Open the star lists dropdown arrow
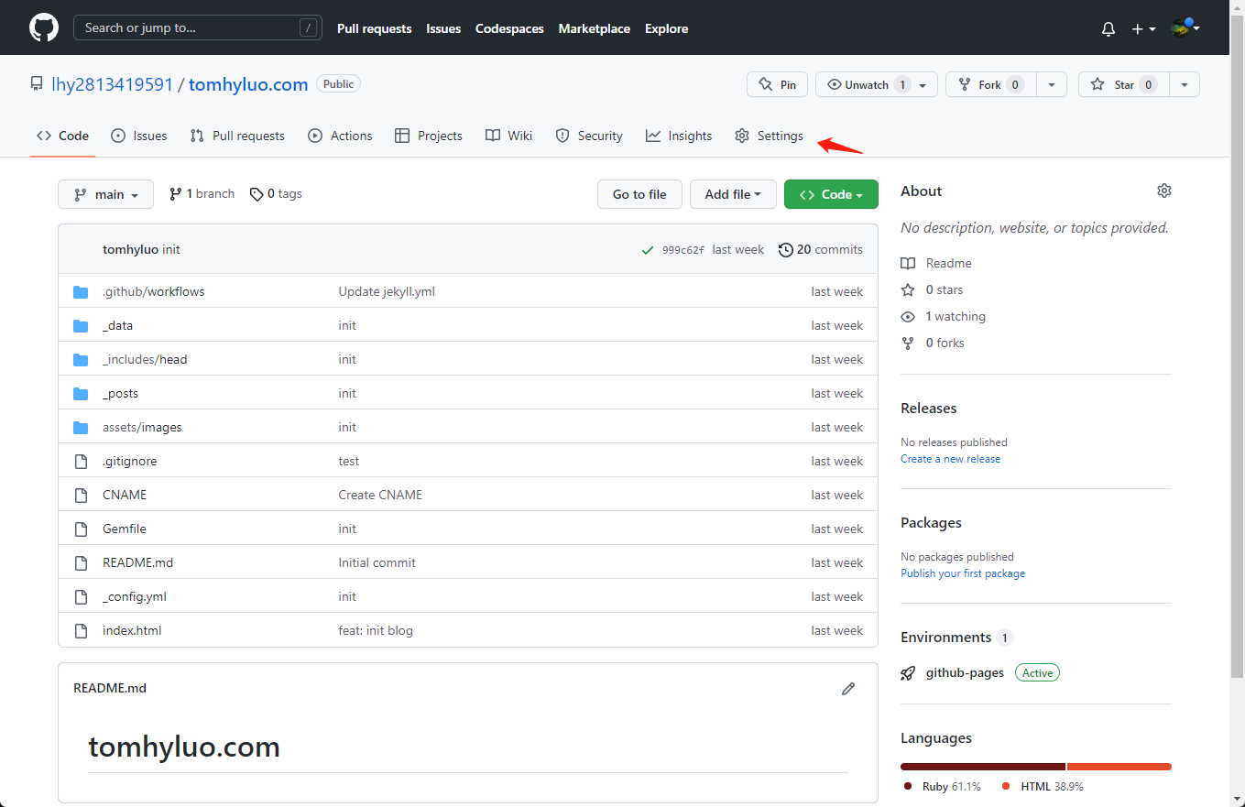This screenshot has height=807, width=1245. point(1185,84)
